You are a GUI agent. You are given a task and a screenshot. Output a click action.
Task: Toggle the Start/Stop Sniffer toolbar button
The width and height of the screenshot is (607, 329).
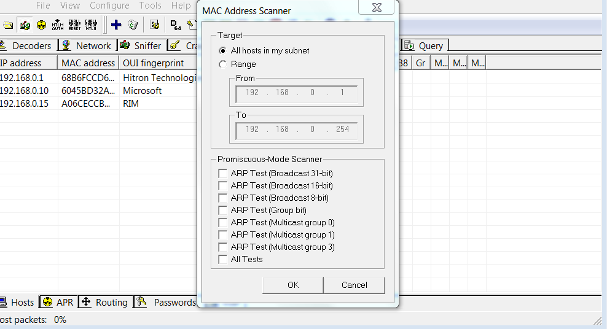click(25, 25)
